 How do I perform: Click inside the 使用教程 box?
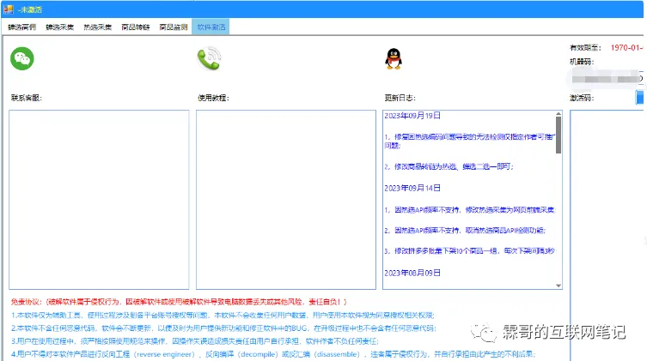click(286, 199)
